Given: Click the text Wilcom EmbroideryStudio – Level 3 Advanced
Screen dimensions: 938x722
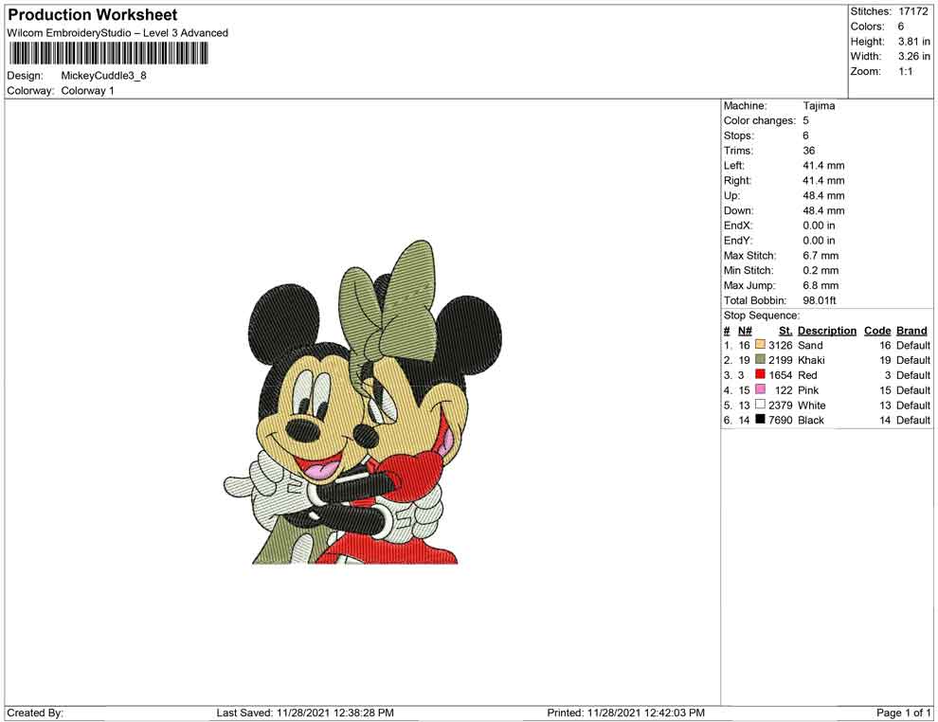Looking at the screenshot, I should click(x=117, y=33).
